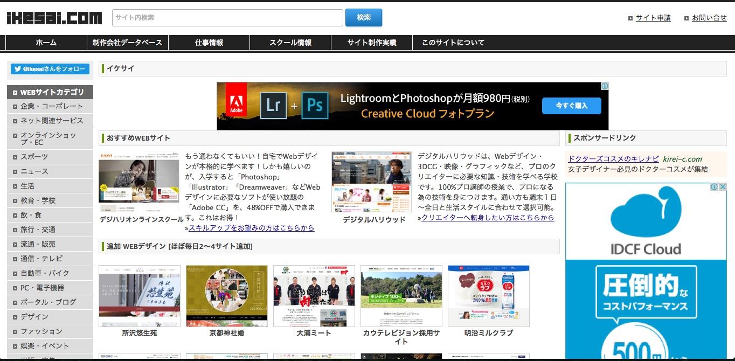Select the 自動車・バイク category
The image size is (735, 361).
click(50, 273)
